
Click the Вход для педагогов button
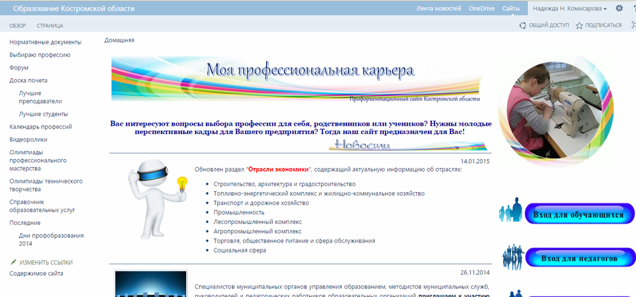click(580, 258)
